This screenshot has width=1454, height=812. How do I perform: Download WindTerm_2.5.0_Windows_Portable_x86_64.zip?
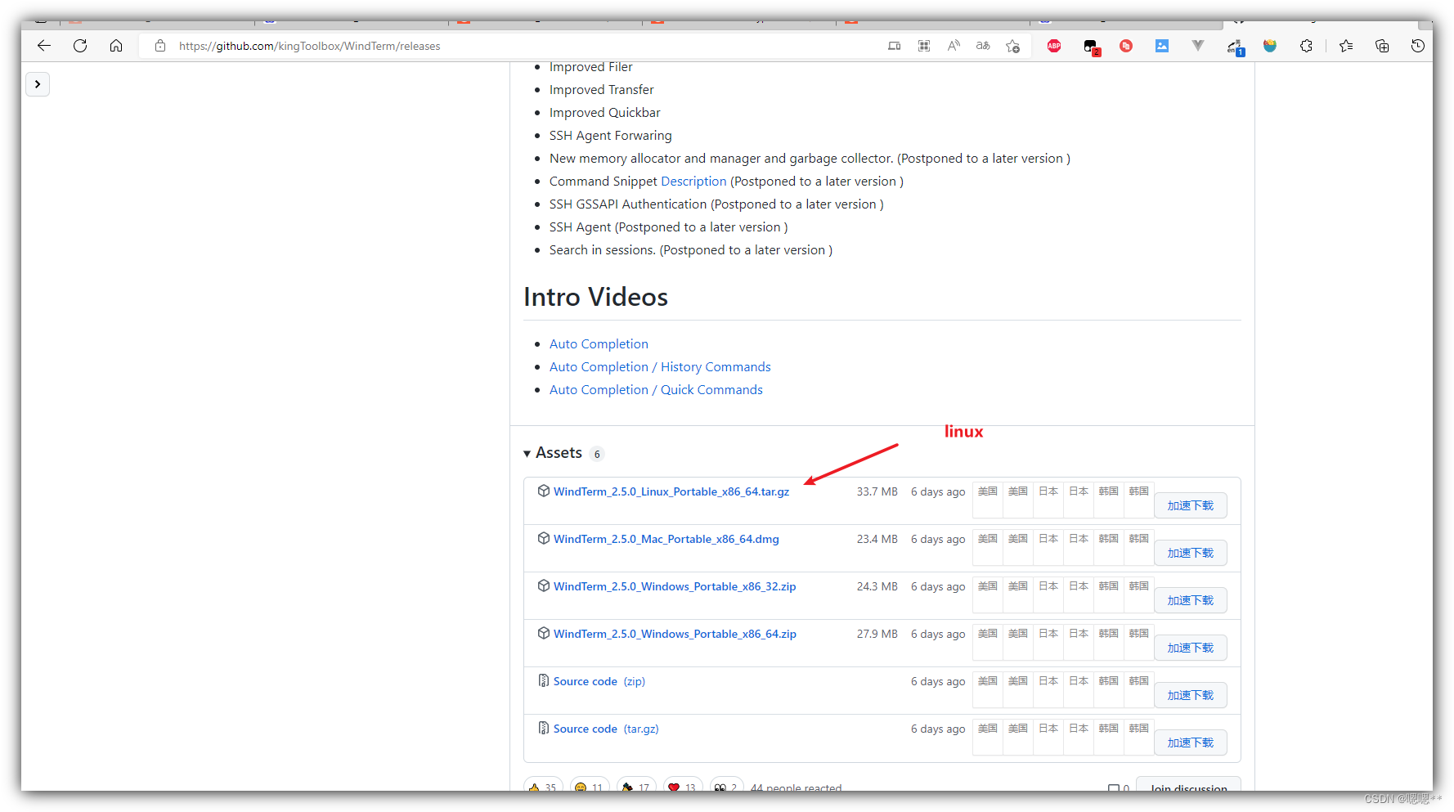point(675,634)
